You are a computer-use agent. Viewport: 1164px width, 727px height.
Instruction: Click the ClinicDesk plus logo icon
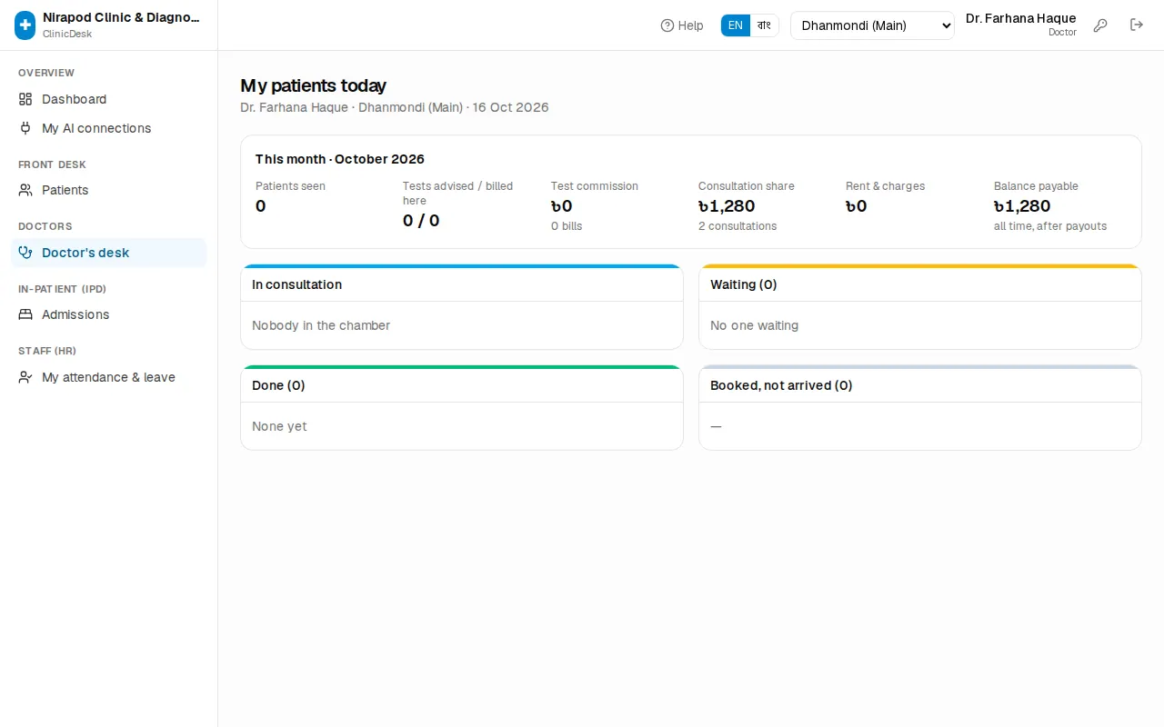click(25, 25)
